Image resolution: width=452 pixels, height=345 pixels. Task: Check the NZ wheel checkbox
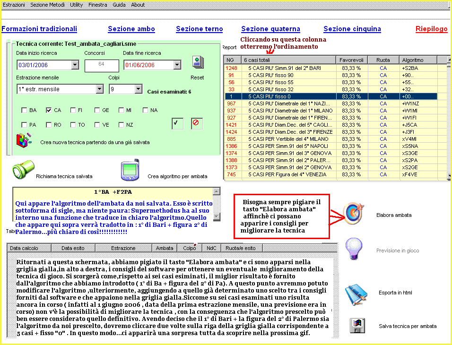coord(122,125)
